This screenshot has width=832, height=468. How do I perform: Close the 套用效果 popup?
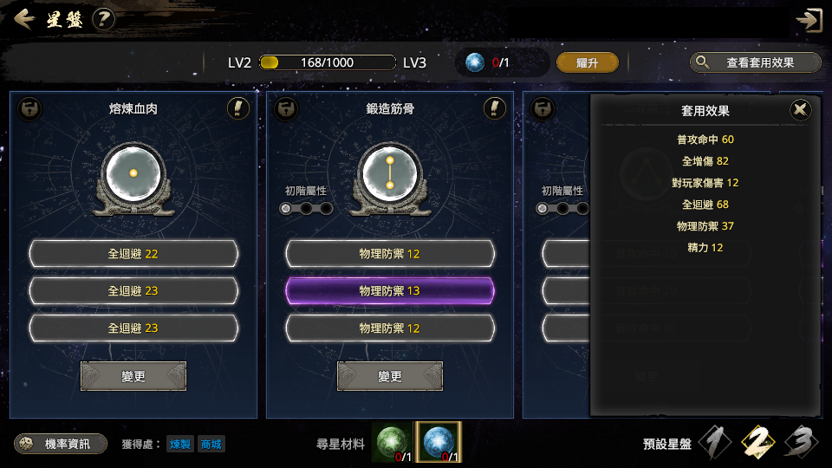click(800, 110)
